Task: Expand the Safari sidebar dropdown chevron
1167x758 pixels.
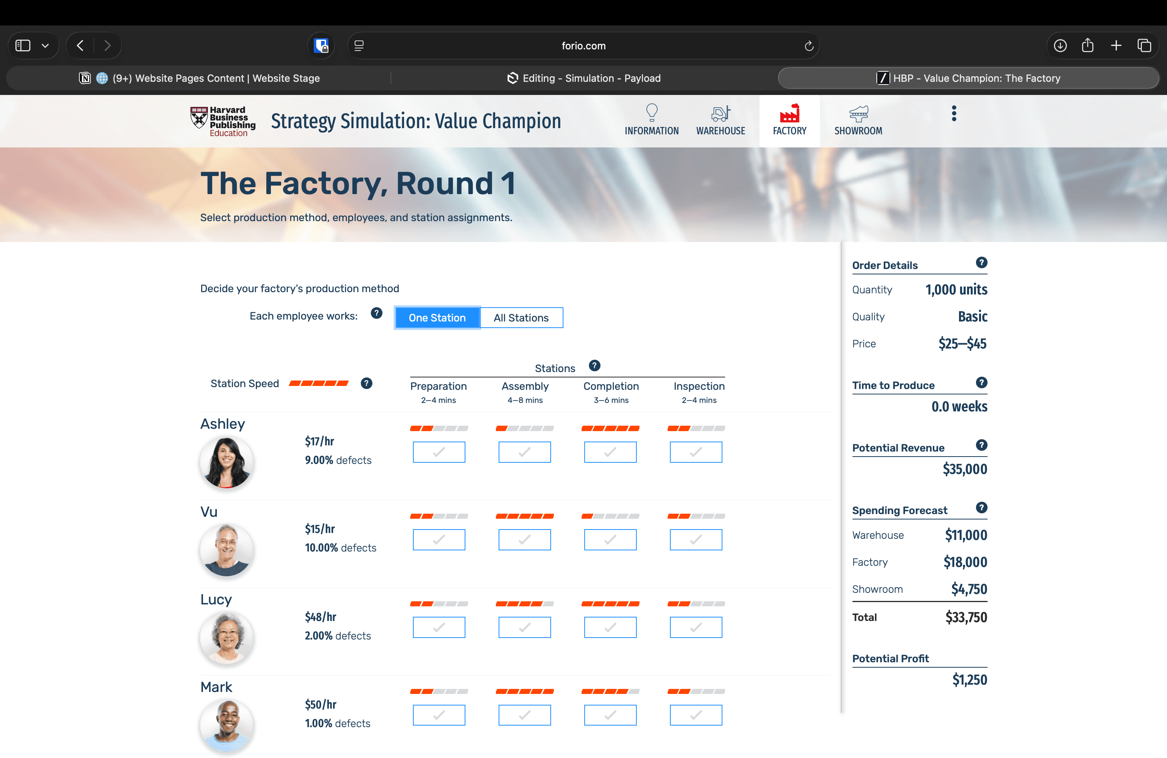Action: pos(45,46)
